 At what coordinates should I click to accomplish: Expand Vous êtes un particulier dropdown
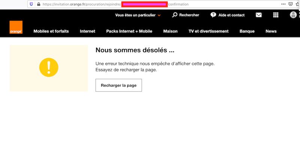[138, 15]
